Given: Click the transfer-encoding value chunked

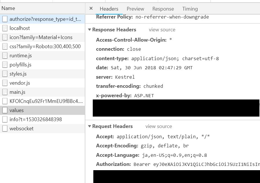Looking at the screenshot, I should [x=153, y=86].
